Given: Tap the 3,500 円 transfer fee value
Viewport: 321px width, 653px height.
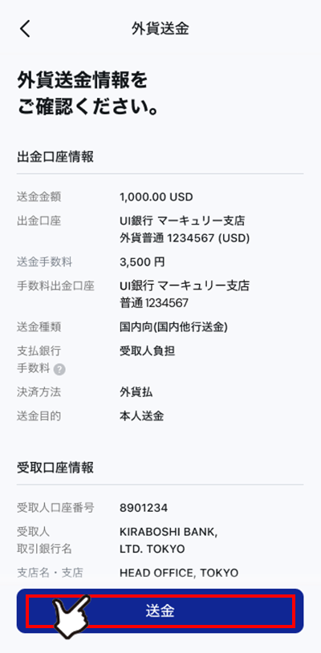Looking at the screenshot, I should click(x=142, y=262).
